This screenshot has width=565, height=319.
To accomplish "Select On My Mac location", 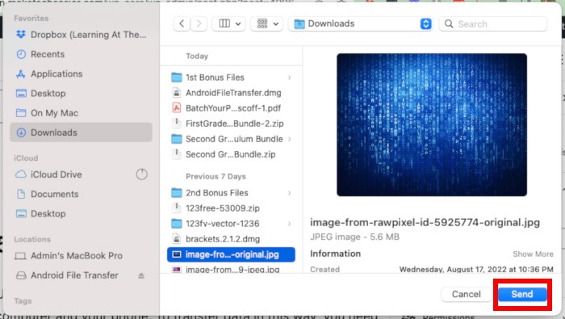I will tap(81, 113).
